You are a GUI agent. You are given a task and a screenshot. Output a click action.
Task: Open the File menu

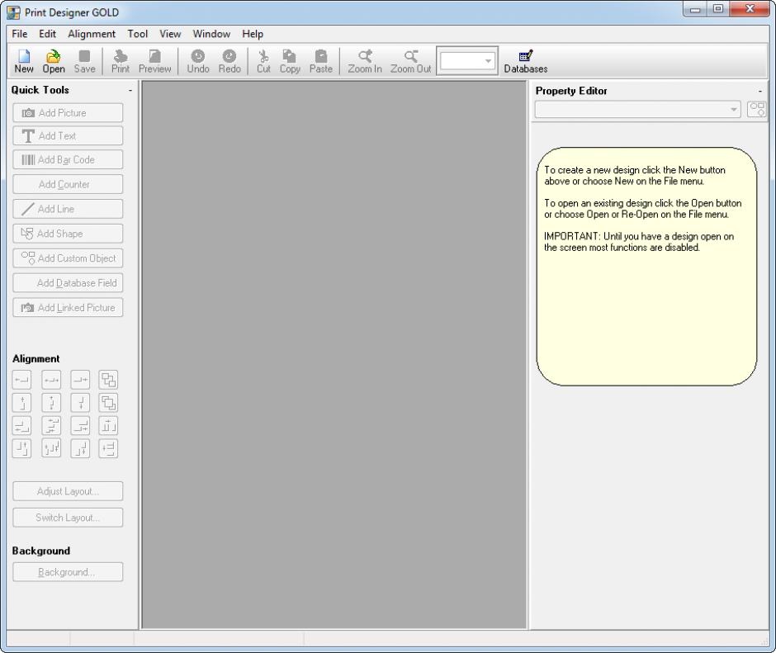point(20,34)
